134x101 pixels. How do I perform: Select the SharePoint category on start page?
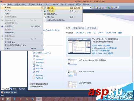tap(111, 33)
